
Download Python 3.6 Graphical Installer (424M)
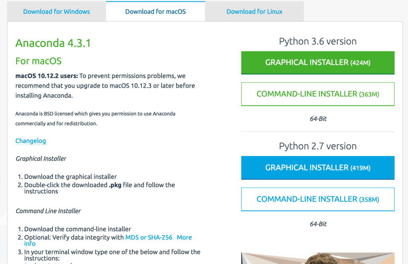pos(318,63)
